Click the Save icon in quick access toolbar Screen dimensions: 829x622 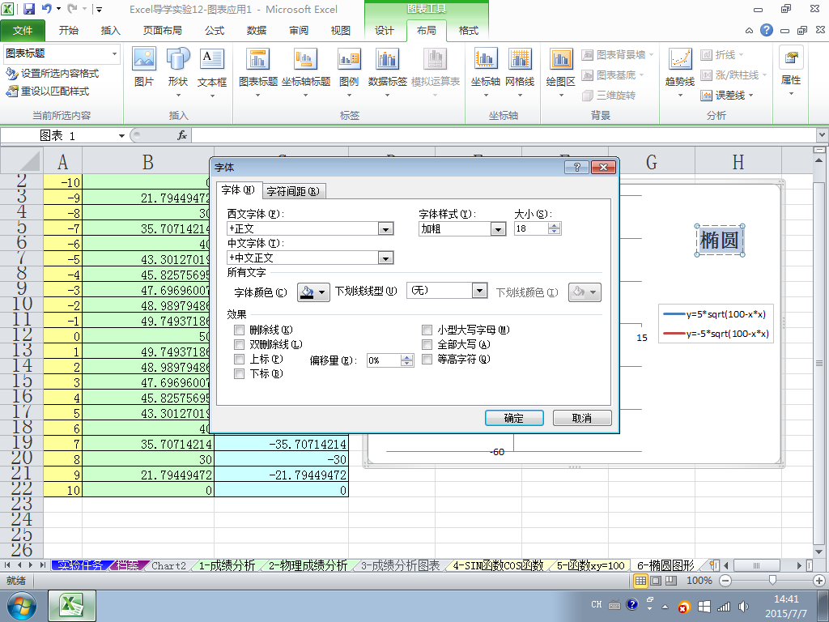click(x=28, y=9)
